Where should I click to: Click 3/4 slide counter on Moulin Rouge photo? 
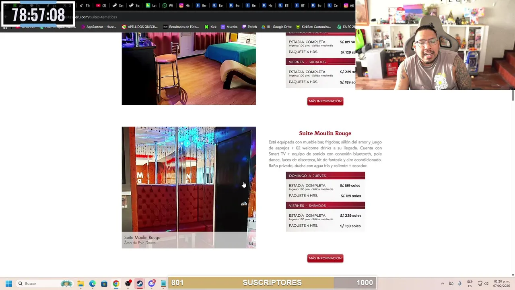click(251, 244)
